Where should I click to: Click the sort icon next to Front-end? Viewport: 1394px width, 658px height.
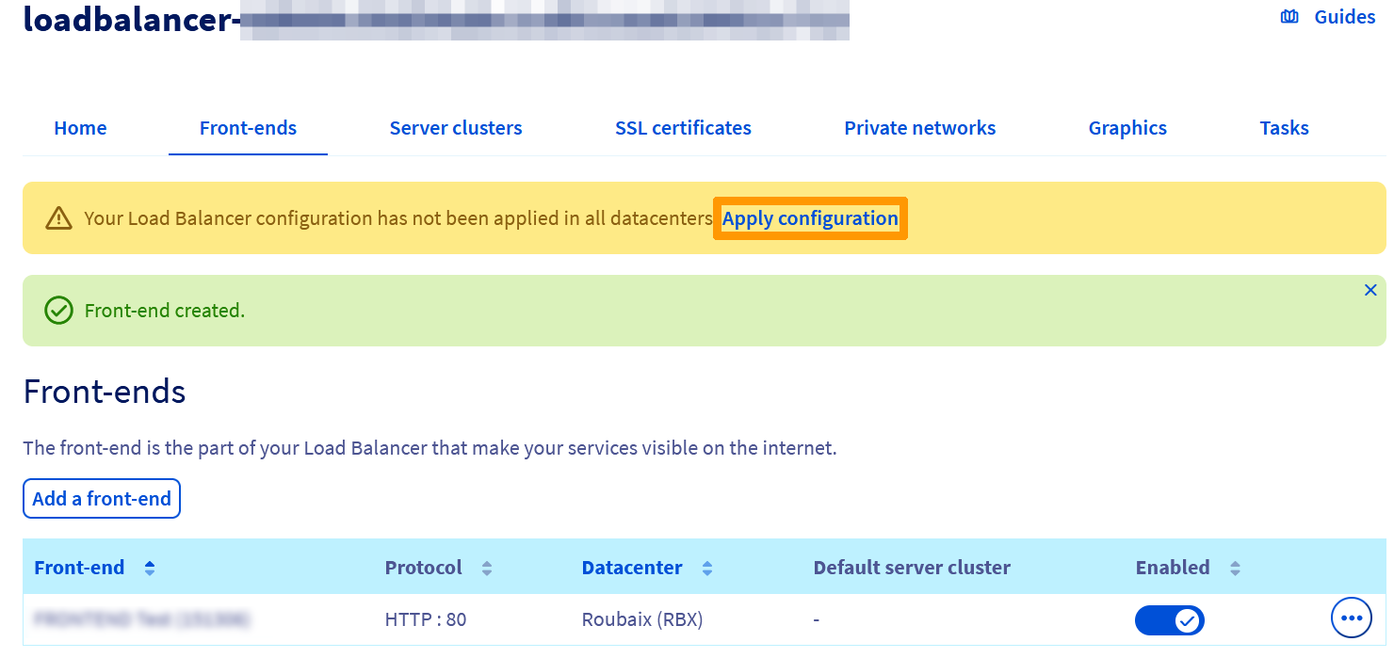coord(149,568)
